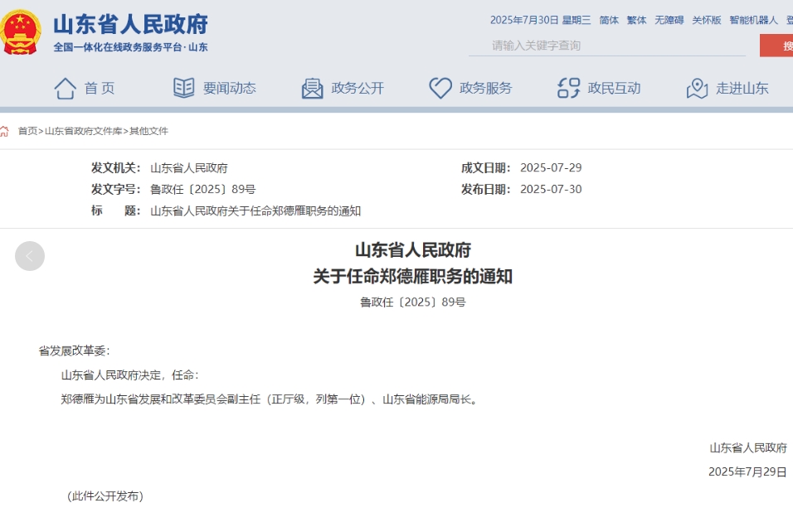Click 其他文件 in the breadcrumb

tap(148, 131)
